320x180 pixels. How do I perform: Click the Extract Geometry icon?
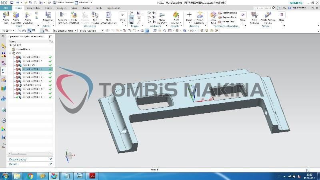click(x=200, y=18)
